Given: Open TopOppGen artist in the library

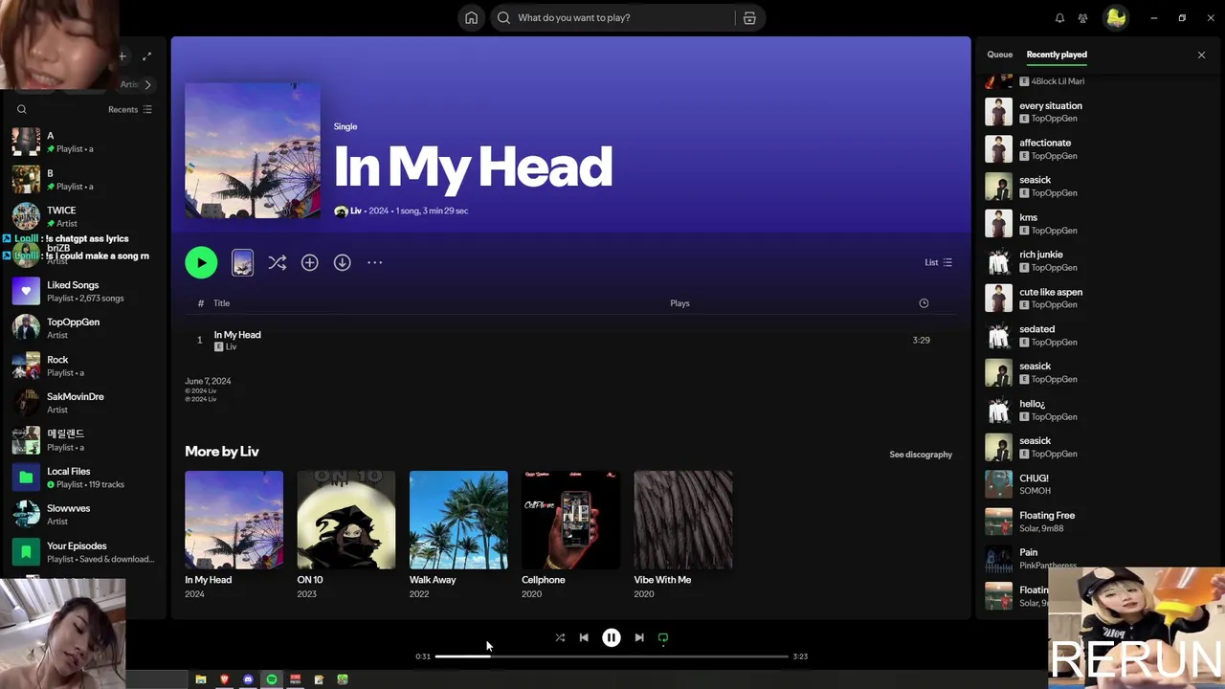Looking at the screenshot, I should coord(83,328).
